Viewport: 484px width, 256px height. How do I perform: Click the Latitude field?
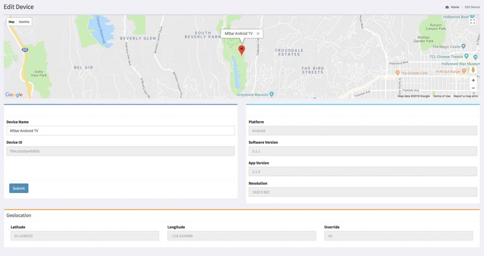tap(85, 236)
